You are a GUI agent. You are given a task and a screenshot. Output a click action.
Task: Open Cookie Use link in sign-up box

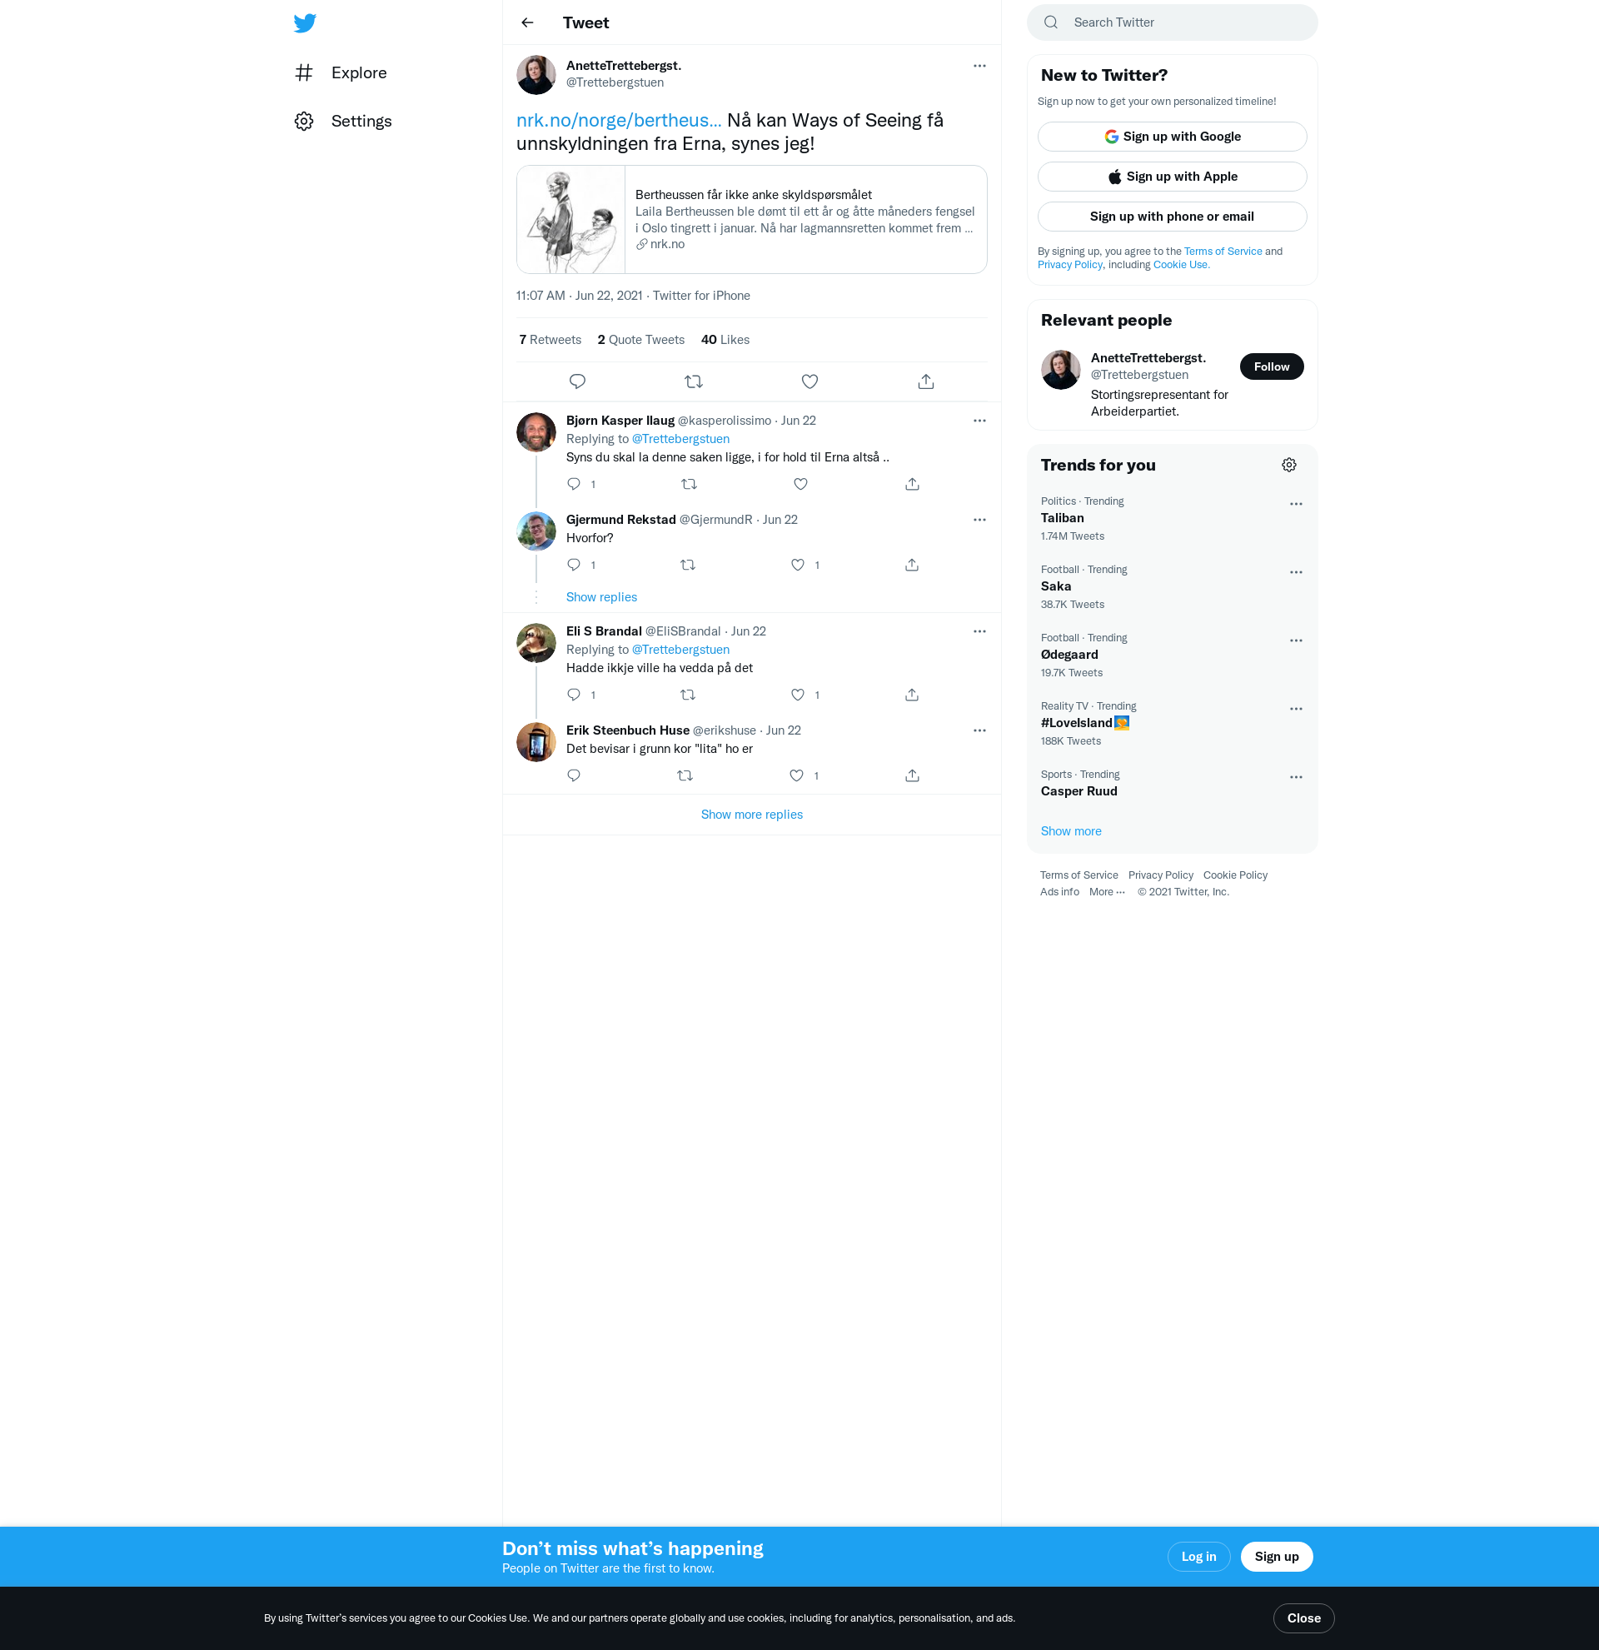(1181, 265)
